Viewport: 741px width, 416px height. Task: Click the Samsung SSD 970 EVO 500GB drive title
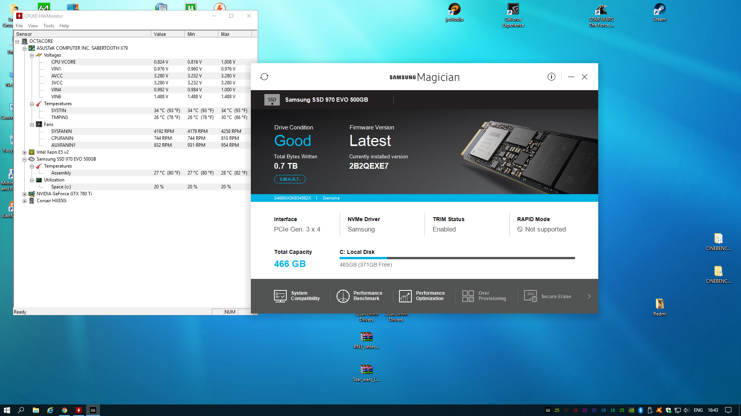327,100
